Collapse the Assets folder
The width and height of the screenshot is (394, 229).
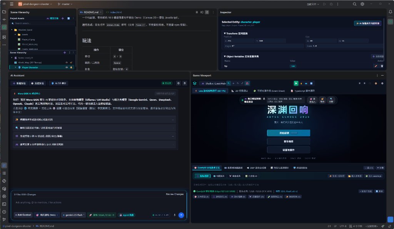click(x=15, y=35)
